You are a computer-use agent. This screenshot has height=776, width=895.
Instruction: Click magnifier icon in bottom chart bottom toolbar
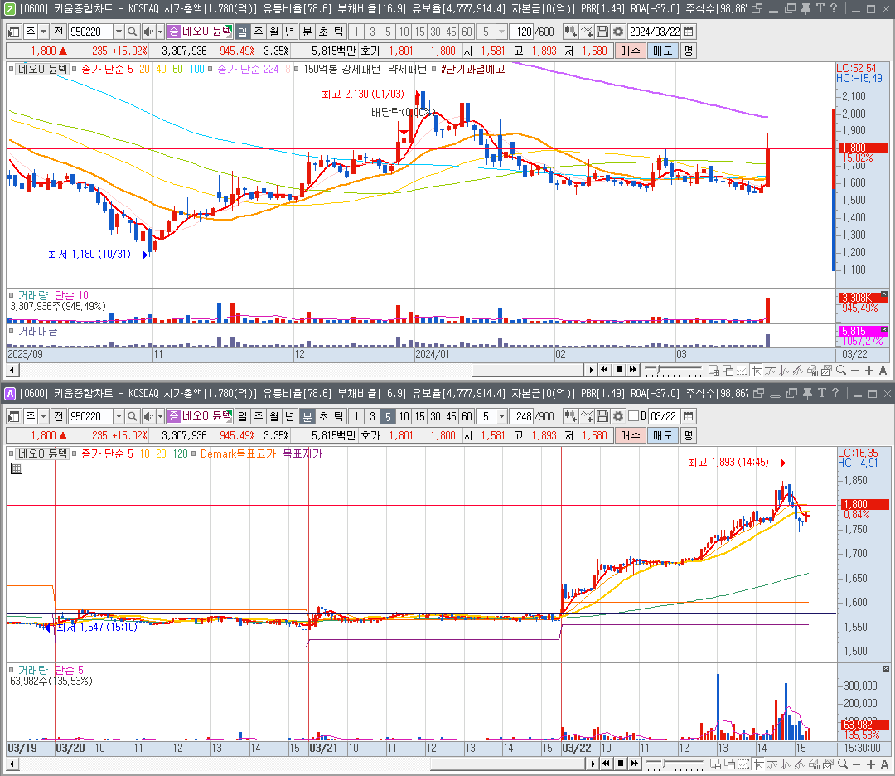(x=843, y=764)
